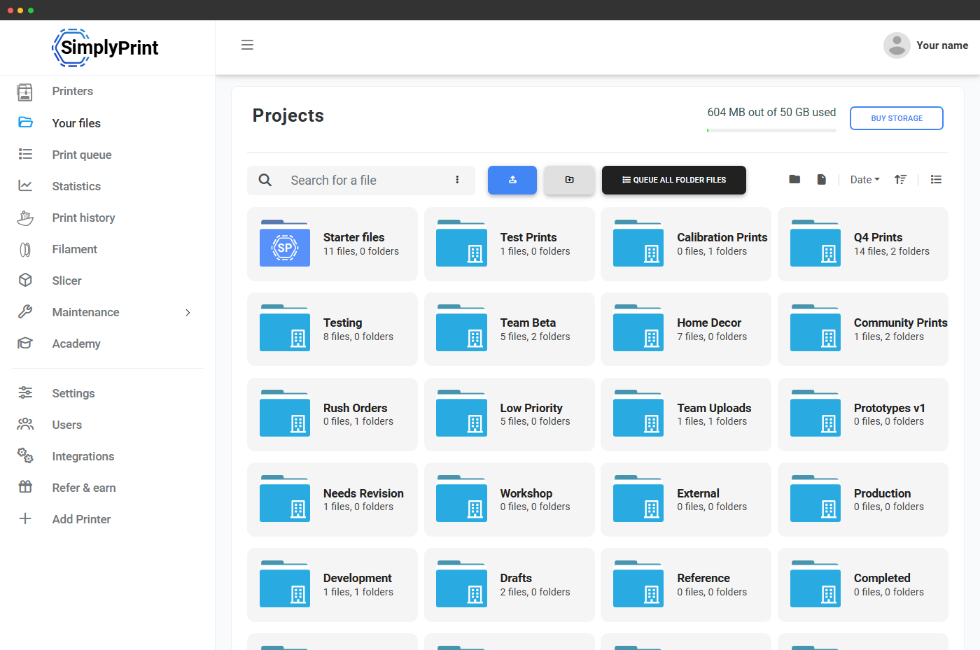Click the Statistics chart icon

point(25,185)
